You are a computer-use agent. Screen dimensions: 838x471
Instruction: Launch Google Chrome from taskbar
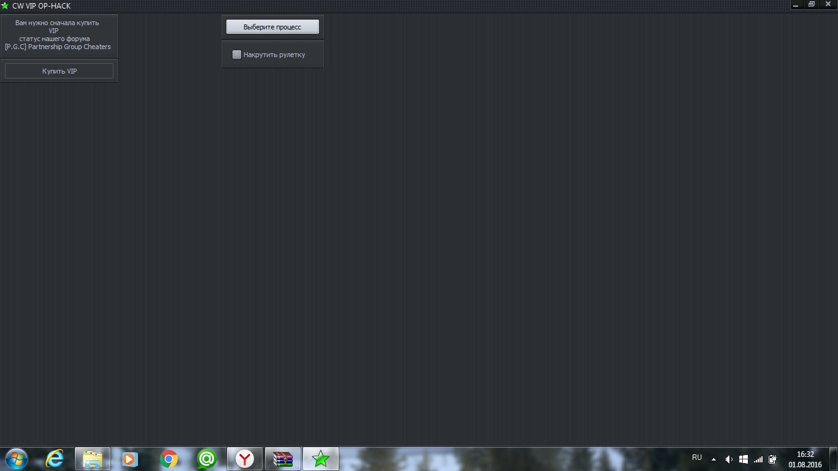pyautogui.click(x=169, y=459)
